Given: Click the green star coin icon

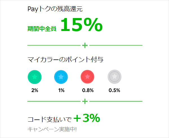Looking at the screenshot, I should [35, 77].
